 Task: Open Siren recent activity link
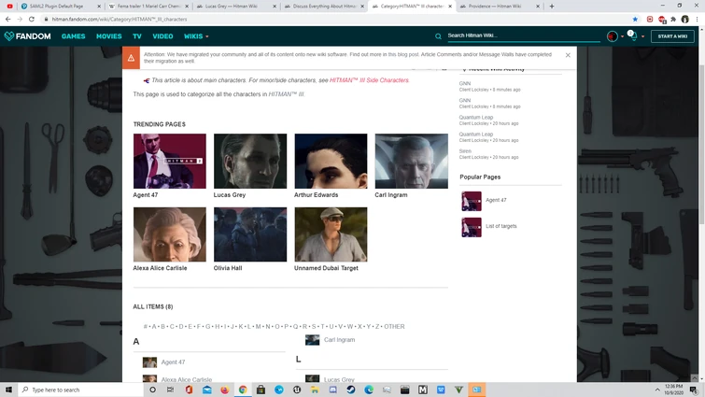click(x=465, y=151)
